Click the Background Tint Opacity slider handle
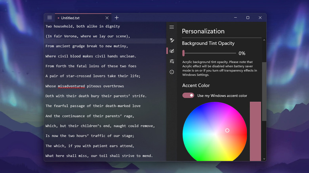 click(183, 53)
